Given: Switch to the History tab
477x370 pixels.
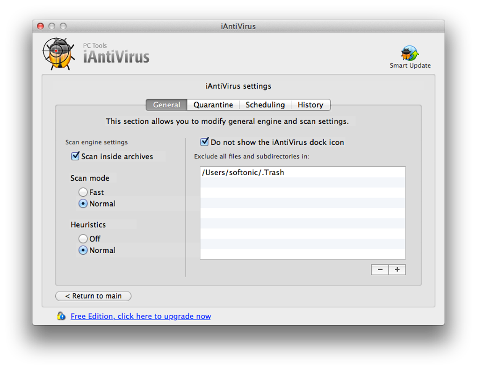Looking at the screenshot, I should pyautogui.click(x=311, y=105).
